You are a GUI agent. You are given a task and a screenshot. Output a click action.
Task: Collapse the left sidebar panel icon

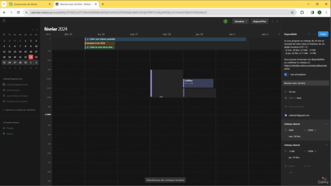(4, 21)
